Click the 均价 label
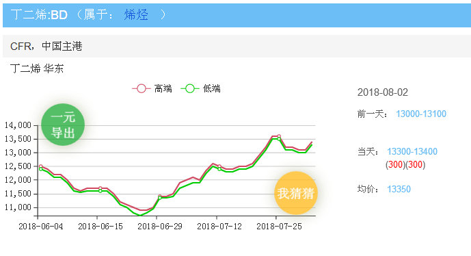Viewport: 471px width, 256px height. pyautogui.click(x=368, y=189)
